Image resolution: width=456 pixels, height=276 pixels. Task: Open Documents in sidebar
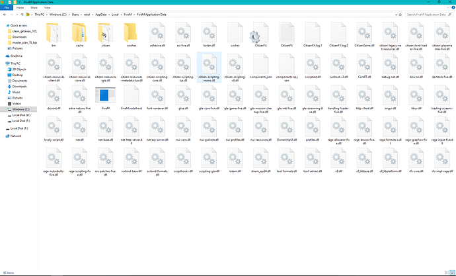(19, 81)
